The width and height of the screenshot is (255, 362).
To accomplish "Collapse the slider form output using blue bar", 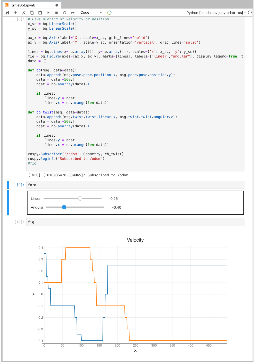I will coord(8,203).
